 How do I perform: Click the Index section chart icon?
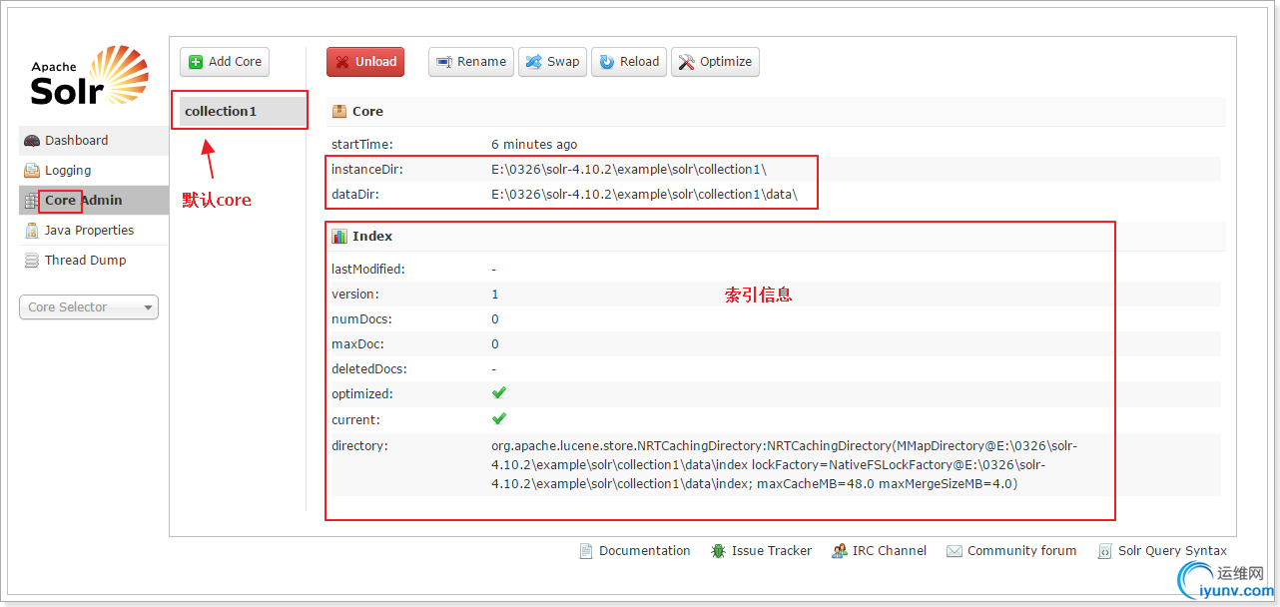pos(339,237)
